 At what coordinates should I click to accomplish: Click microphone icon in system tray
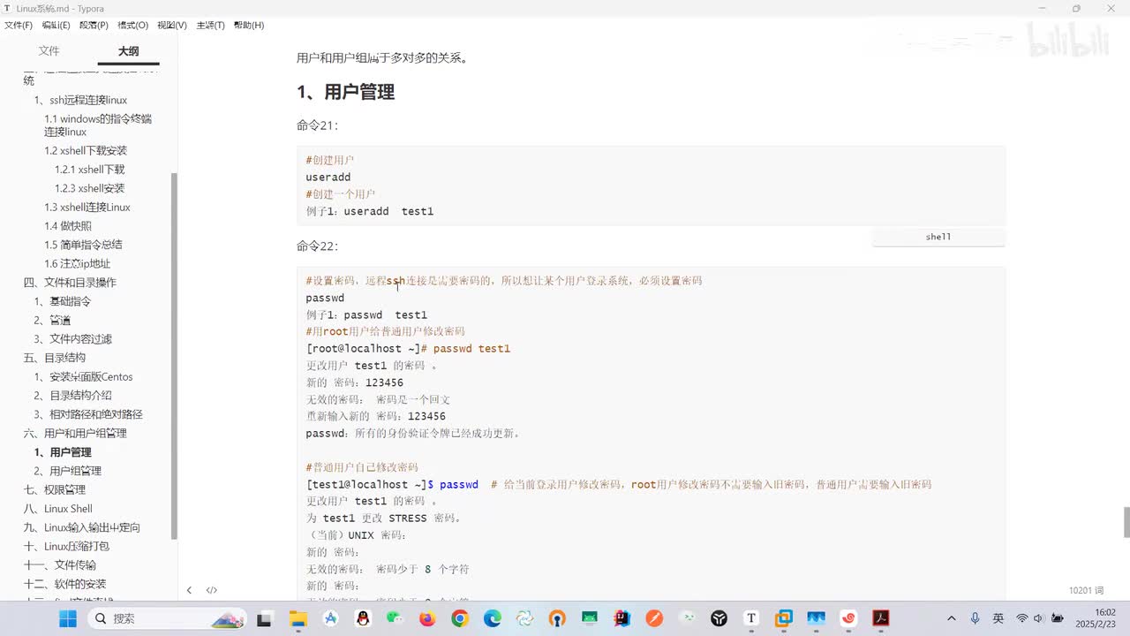click(975, 618)
